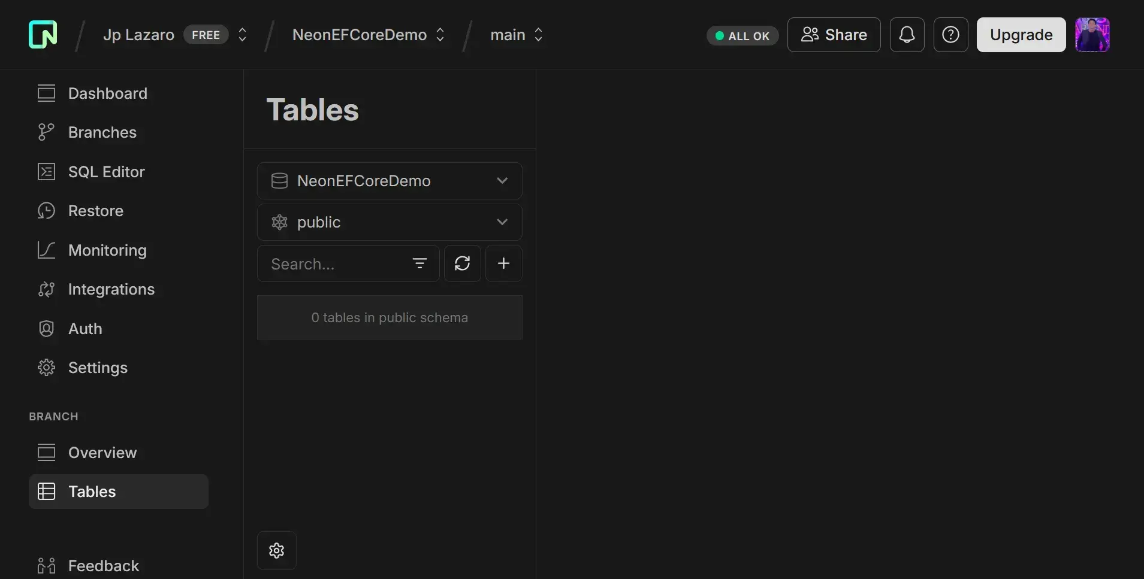The width and height of the screenshot is (1144, 579).
Task: Open branch Overview page
Action: click(x=102, y=453)
